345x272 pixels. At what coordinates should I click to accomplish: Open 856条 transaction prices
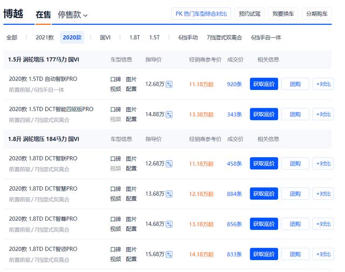click(x=234, y=224)
